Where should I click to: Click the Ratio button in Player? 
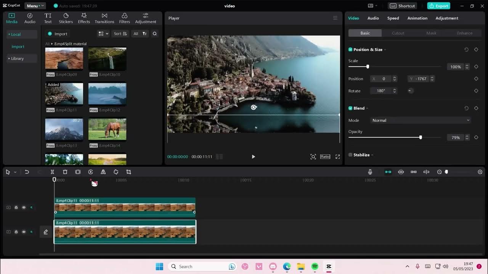point(325,157)
